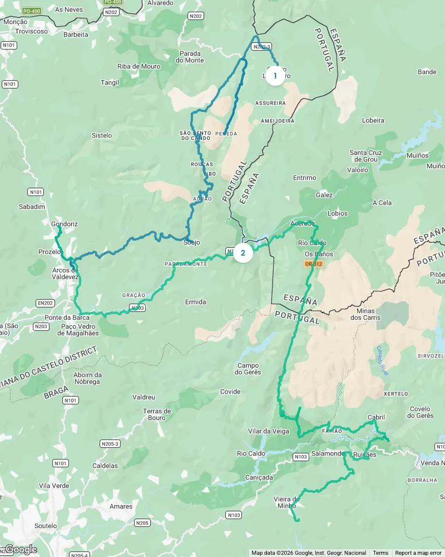Image resolution: width=445 pixels, height=557 pixels.
Task: Click the Minas dos Carris label
Action: pyautogui.click(x=365, y=314)
